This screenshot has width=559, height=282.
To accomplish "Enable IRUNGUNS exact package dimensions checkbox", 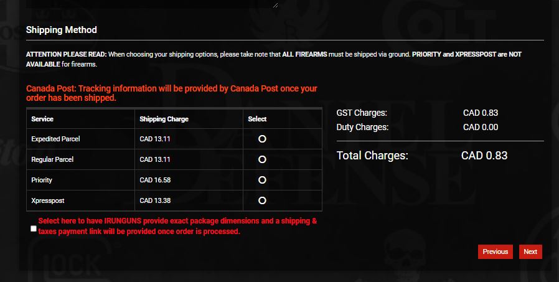I will tap(34, 228).
